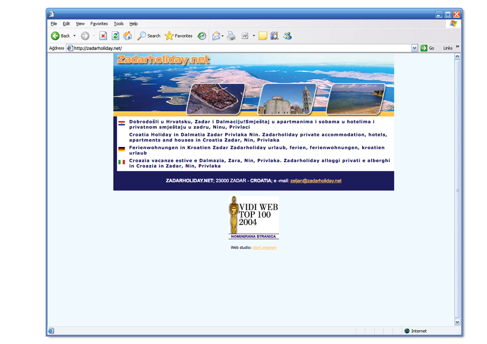This screenshot has height=344, width=487.
Task: Open the Messenger people icon
Action: coord(287,36)
